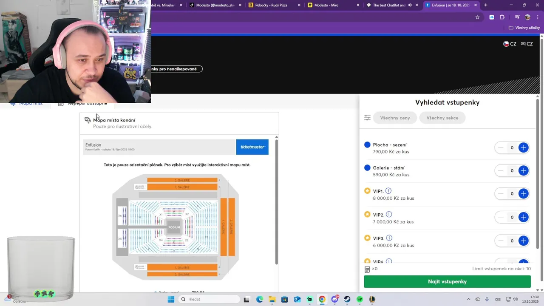Remove one VIP2. ticket
The width and height of the screenshot is (544, 306).
point(501,217)
